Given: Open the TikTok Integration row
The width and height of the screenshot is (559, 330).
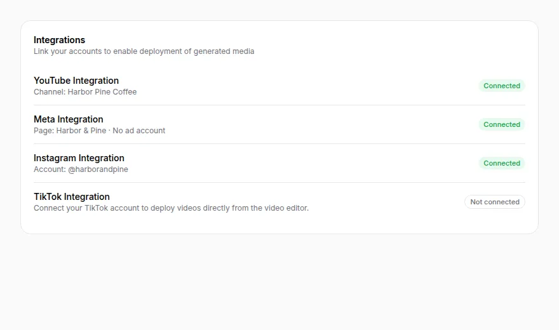Looking at the screenshot, I should point(279,202).
